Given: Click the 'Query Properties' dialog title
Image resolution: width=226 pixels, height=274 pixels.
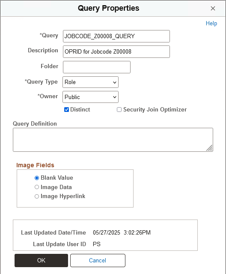Looking at the screenshot, I should 108,8.
